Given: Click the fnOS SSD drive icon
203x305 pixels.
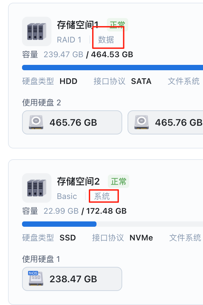Looking at the screenshot, I should [x=36, y=279].
